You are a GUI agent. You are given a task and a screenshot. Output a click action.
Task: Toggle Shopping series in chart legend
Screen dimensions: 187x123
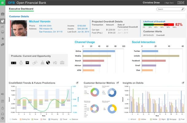(53, 119)
